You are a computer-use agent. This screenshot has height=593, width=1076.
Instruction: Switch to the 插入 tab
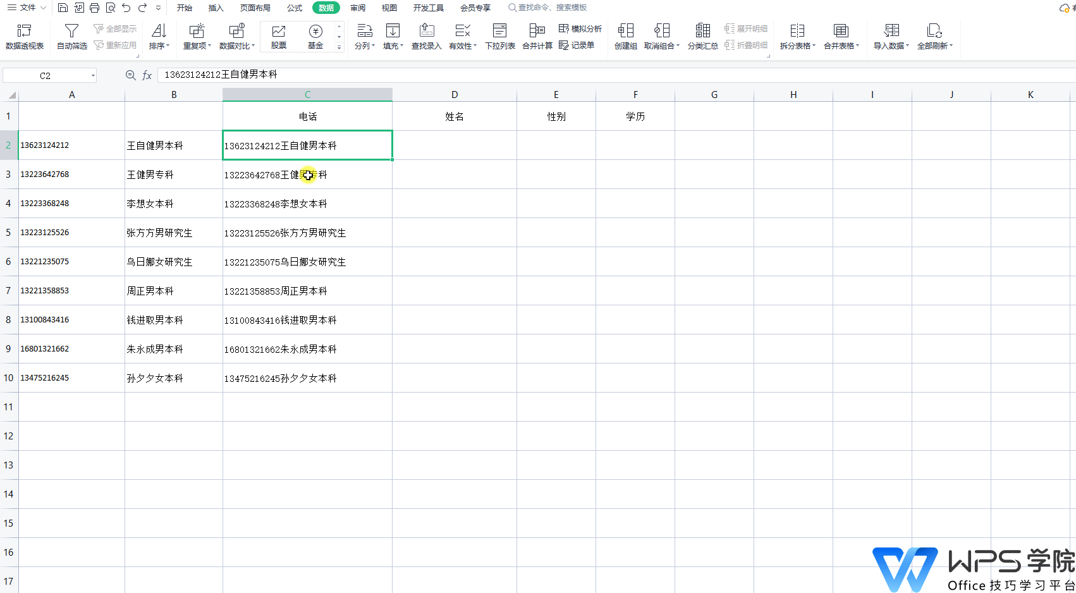[216, 8]
